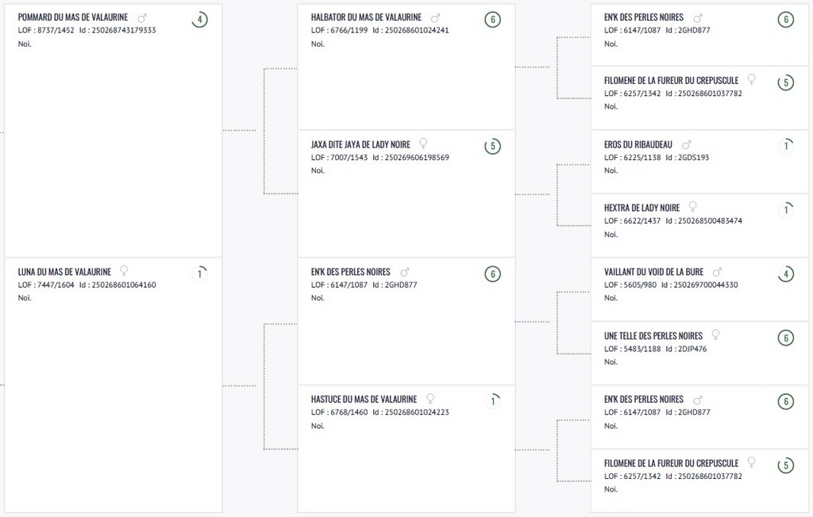Open the Vaillant du Void de la Bure name link

[654, 272]
